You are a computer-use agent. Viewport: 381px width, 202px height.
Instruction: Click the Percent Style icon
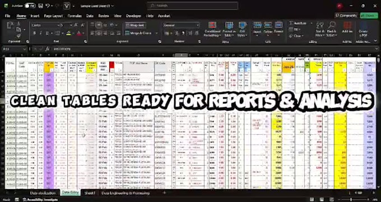177,33
